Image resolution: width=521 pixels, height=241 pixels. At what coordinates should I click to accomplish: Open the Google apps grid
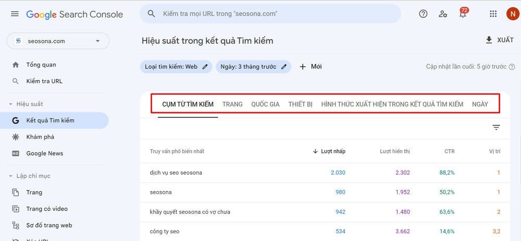(493, 14)
